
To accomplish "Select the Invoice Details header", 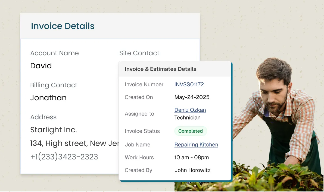I will pos(63,26).
